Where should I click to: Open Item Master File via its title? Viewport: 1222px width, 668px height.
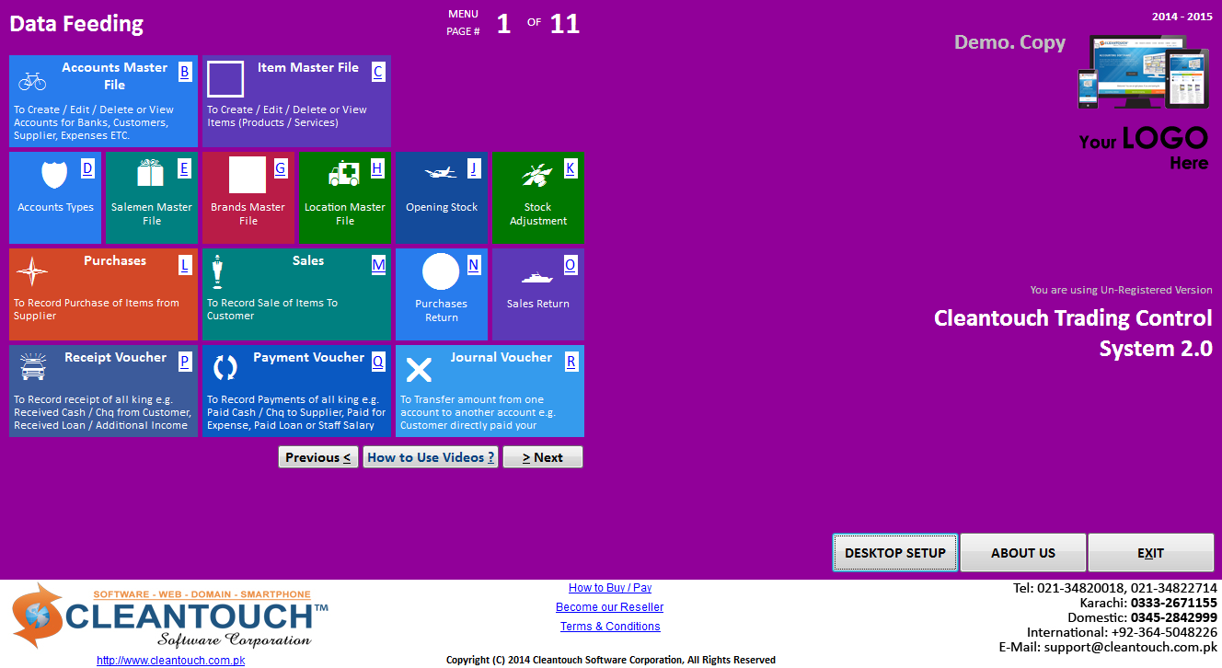[308, 67]
